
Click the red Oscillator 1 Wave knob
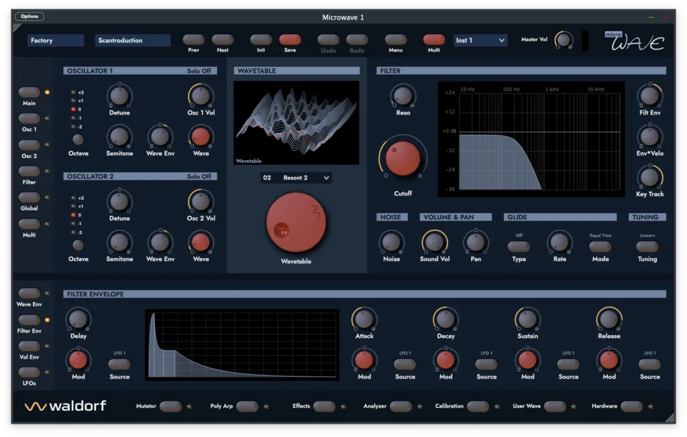pyautogui.click(x=201, y=137)
